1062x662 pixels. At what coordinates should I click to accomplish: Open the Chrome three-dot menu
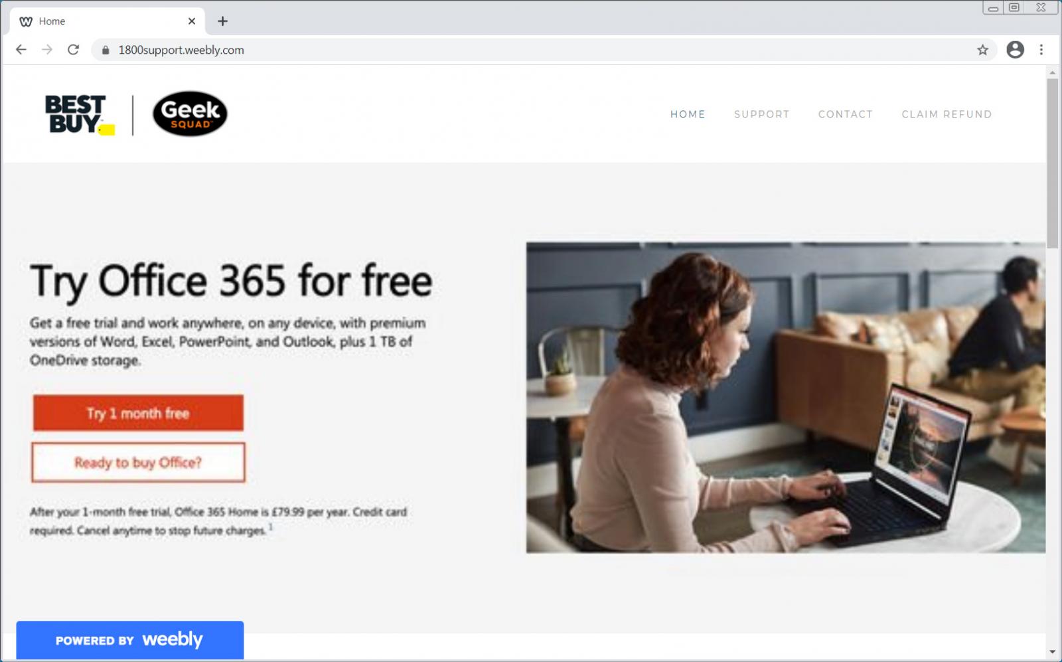(1041, 50)
